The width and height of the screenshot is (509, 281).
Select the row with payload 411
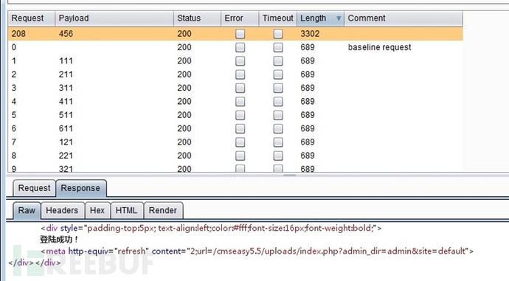point(235,102)
